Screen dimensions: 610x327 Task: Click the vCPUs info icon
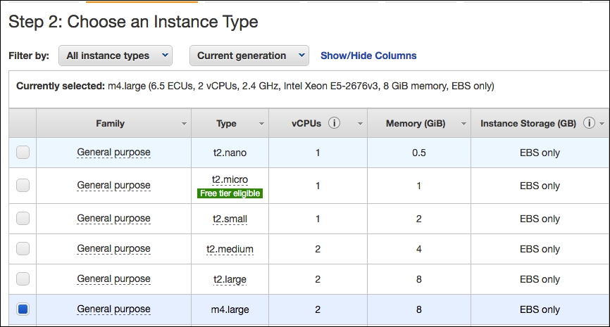pos(334,123)
